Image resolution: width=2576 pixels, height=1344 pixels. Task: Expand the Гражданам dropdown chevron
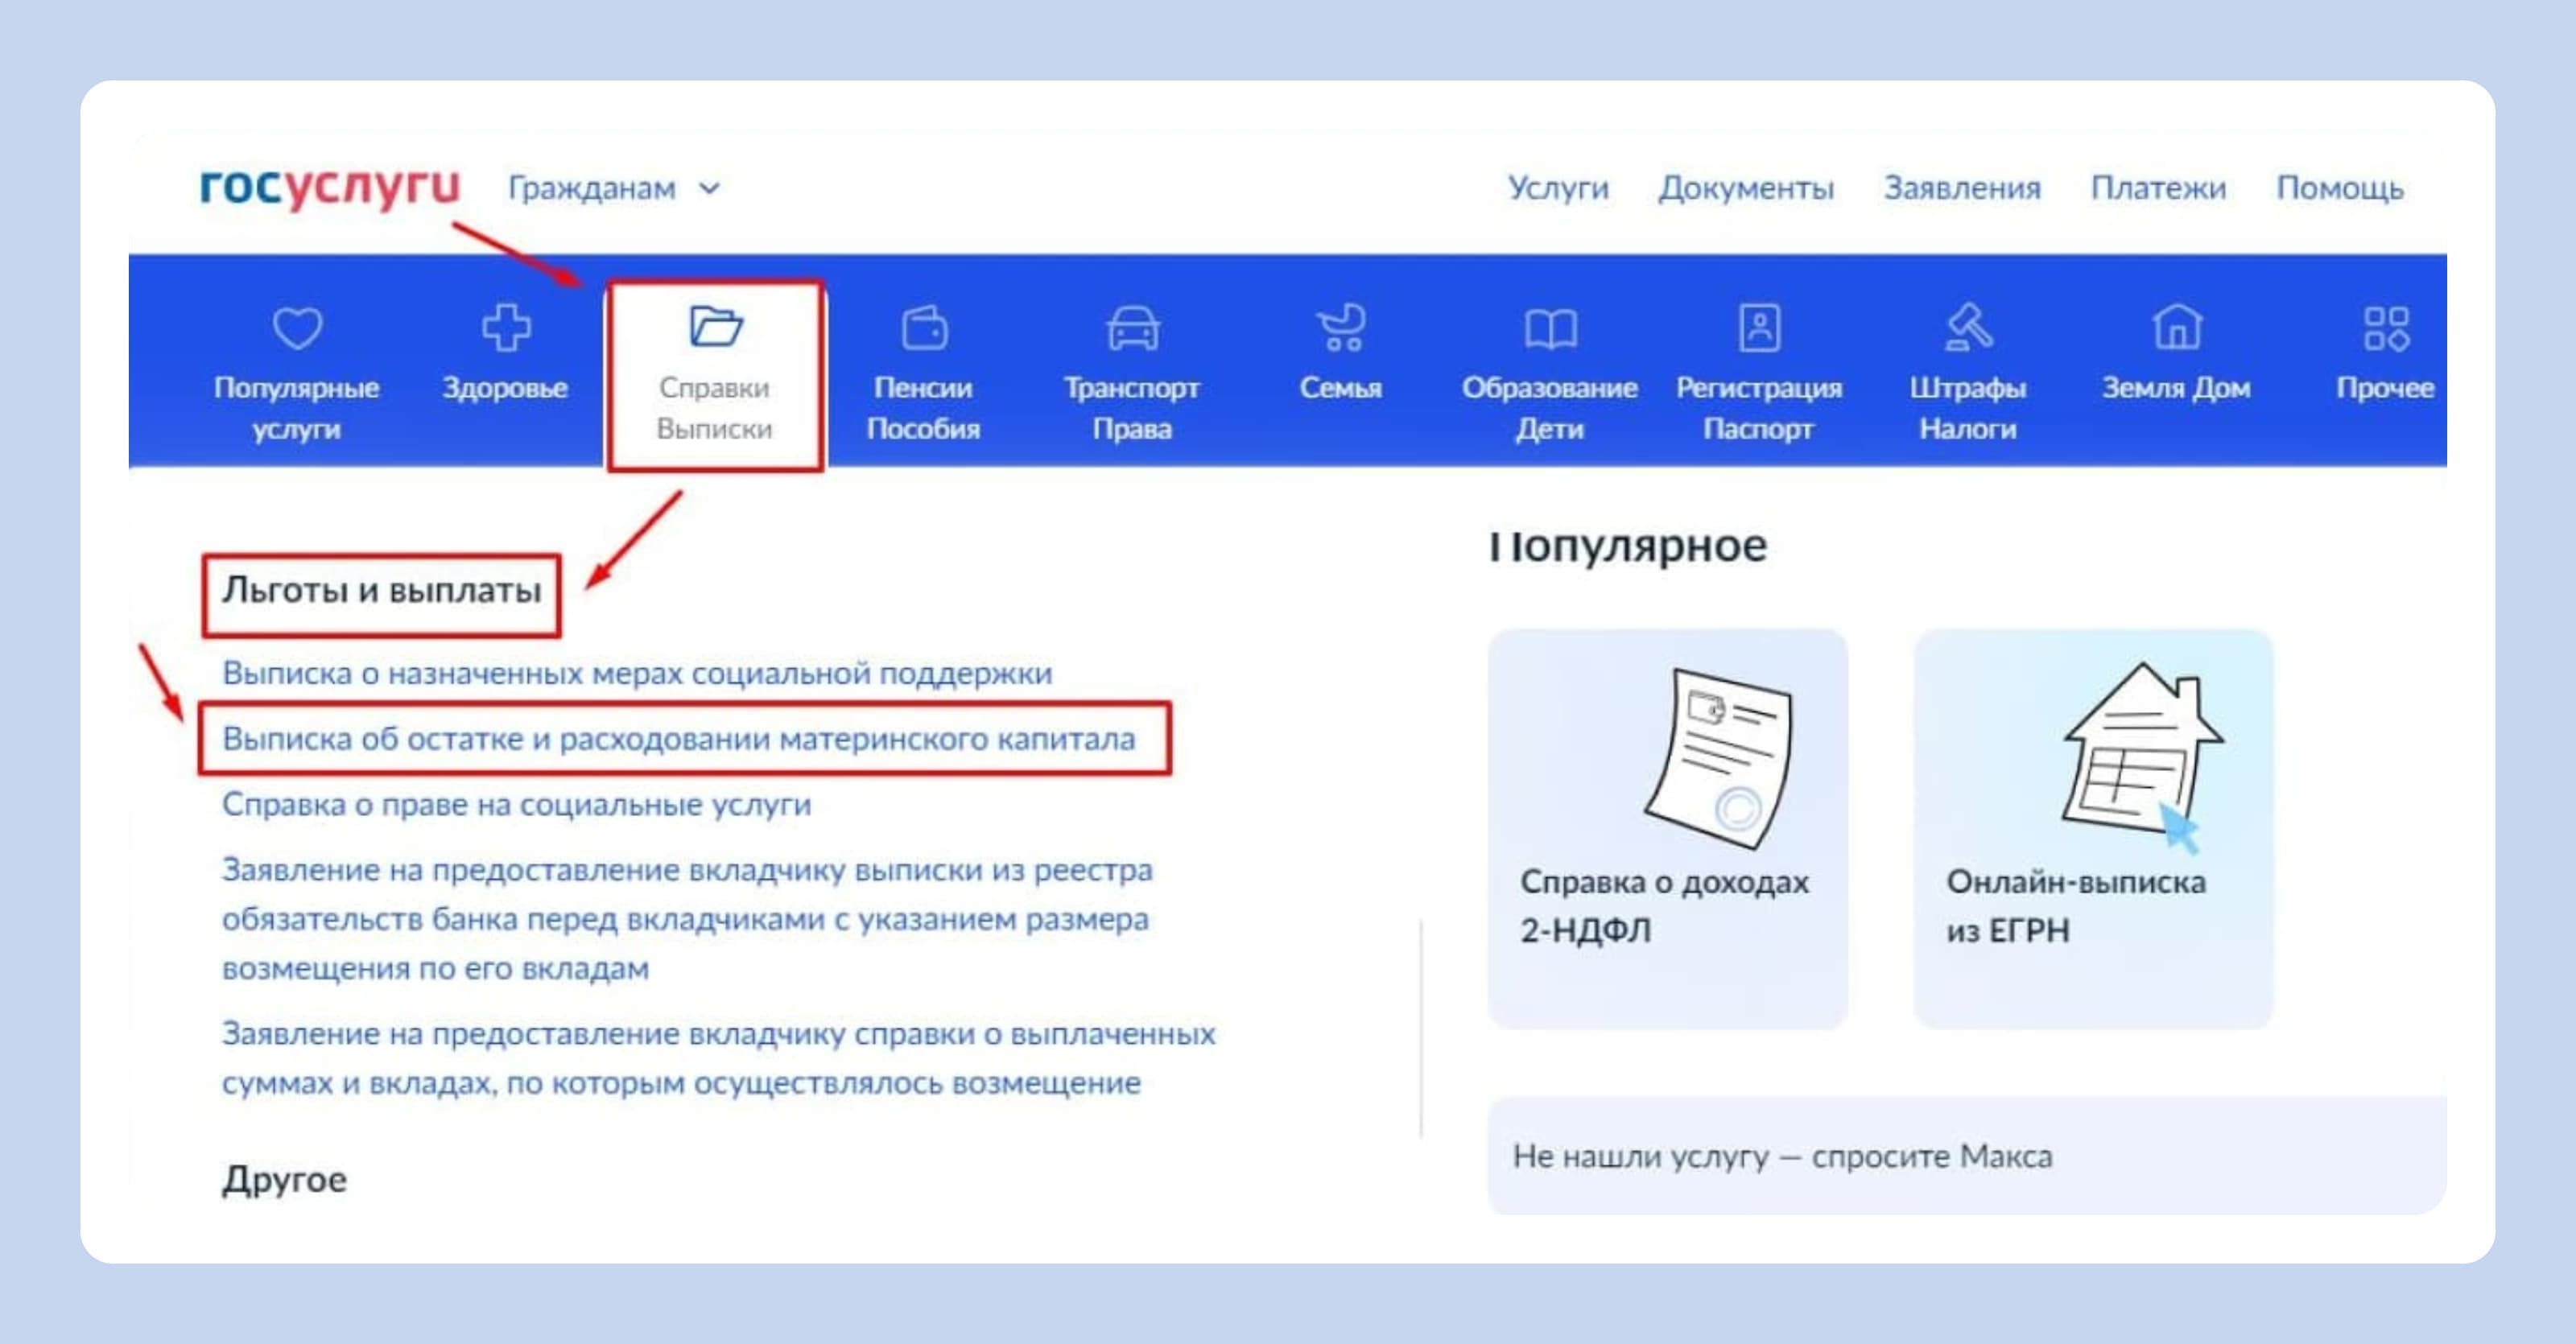[x=709, y=188]
